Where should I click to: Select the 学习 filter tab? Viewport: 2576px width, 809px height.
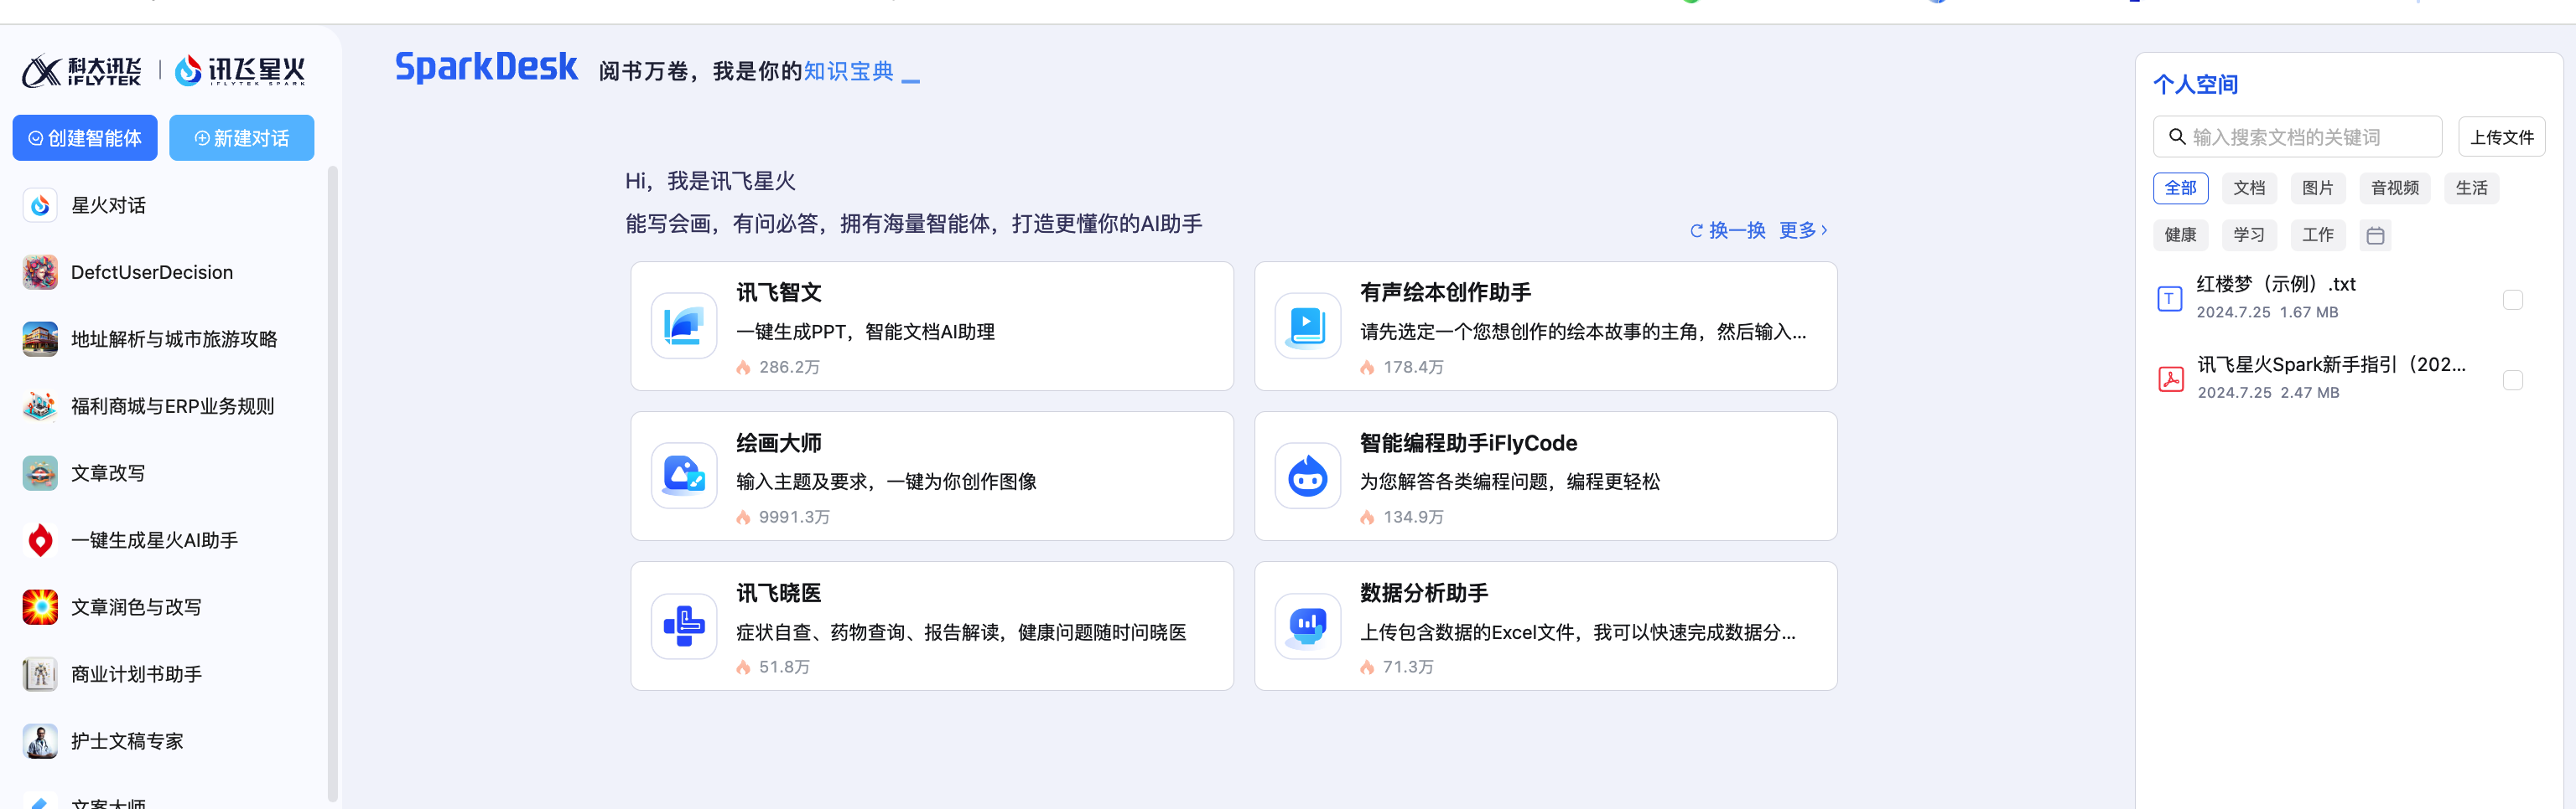coord(2249,234)
